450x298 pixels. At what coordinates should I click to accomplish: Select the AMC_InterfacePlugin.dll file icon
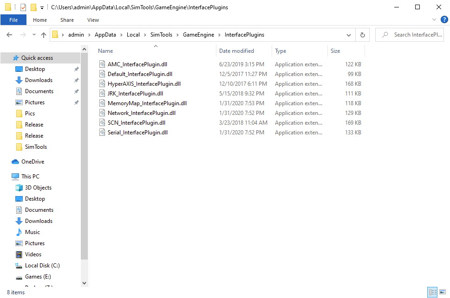pos(102,64)
